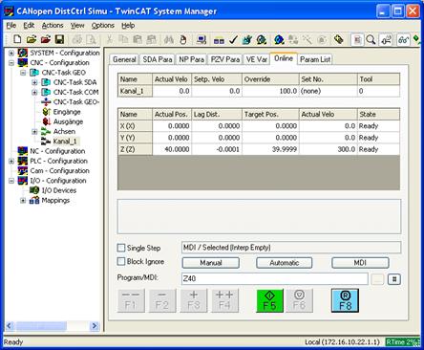Click the blue F8 reset button
The height and width of the screenshot is (350, 424).
(x=345, y=300)
